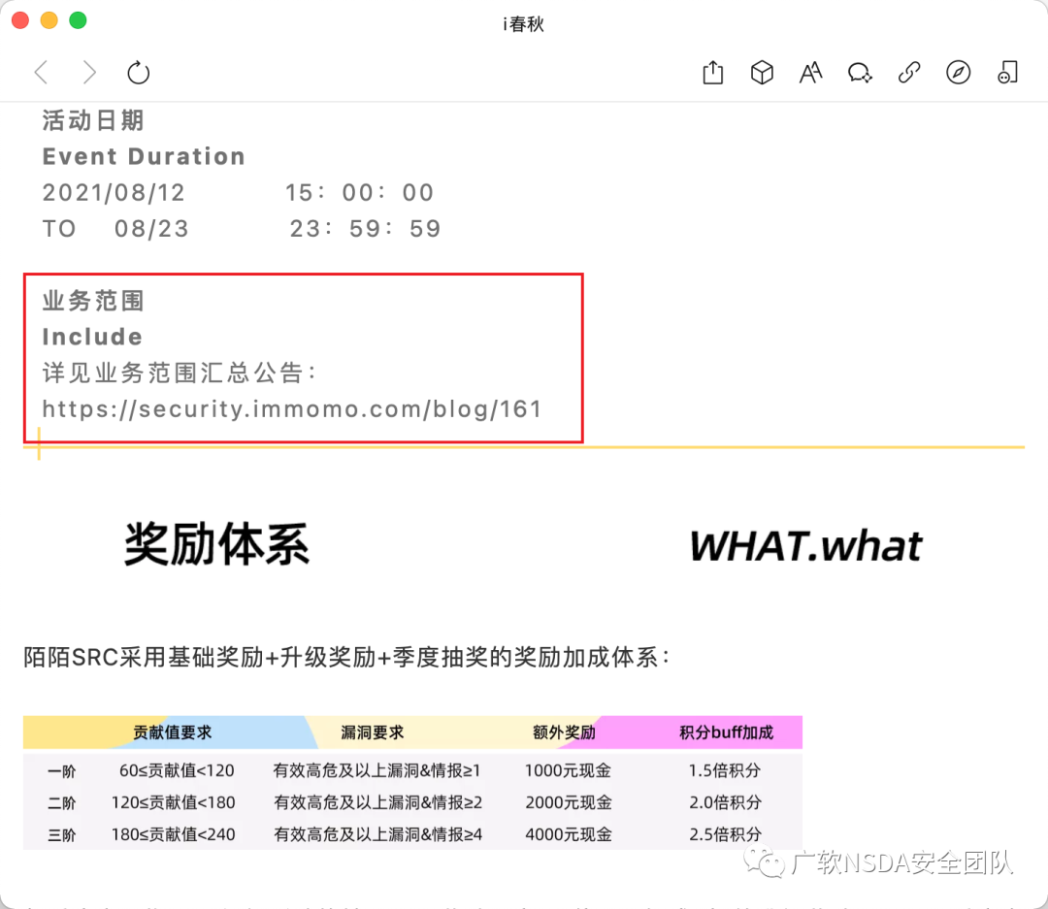Click the 有效高危及以上漏洞&情报≥1 cell
This screenshot has width=1048, height=909.
click(x=377, y=770)
